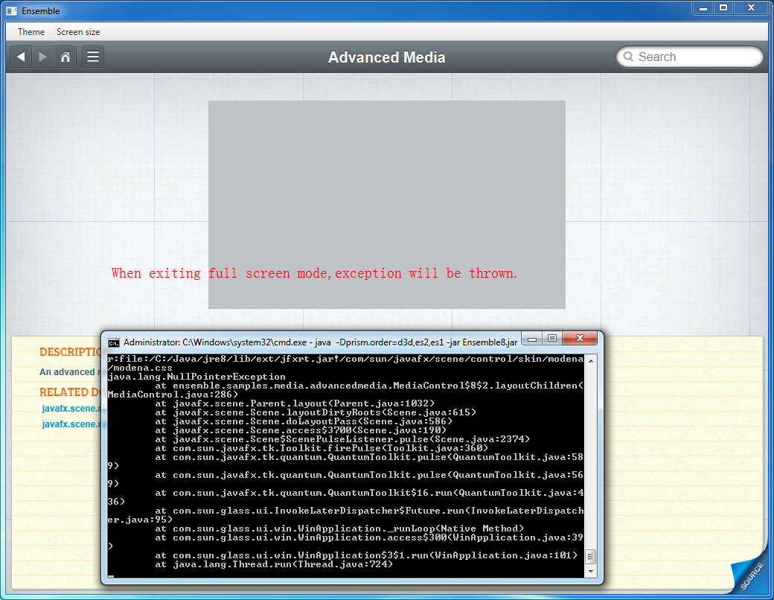The height and width of the screenshot is (600, 774).
Task: Open the sample list menu button
Action: 93,57
